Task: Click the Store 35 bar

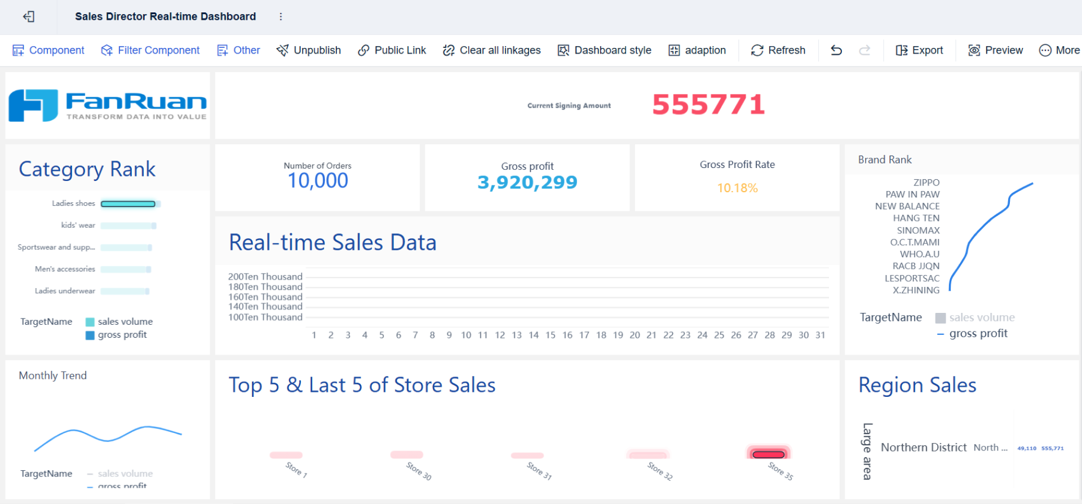Action: (x=769, y=454)
